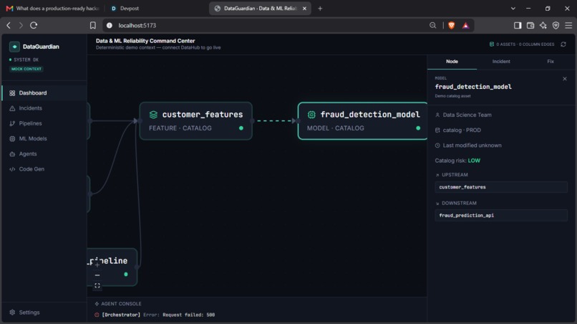
Task: Click the Orchestrator error icon
Action: [x=97, y=315]
